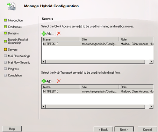Click the Back button

click(103, 129)
